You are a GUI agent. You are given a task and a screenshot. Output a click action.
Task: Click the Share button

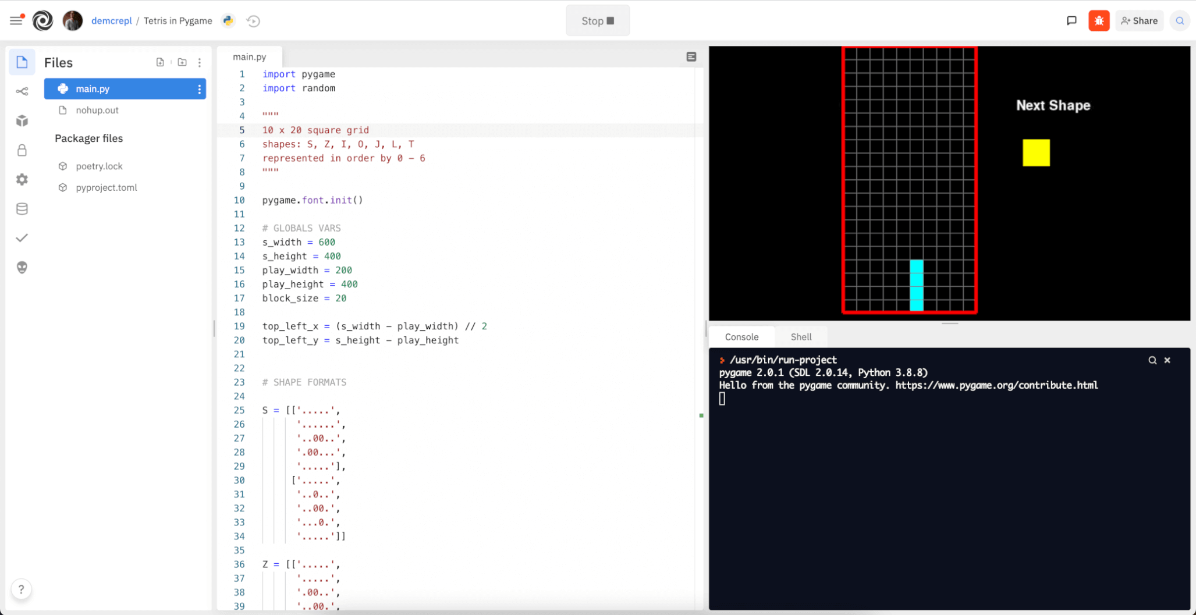click(x=1139, y=21)
